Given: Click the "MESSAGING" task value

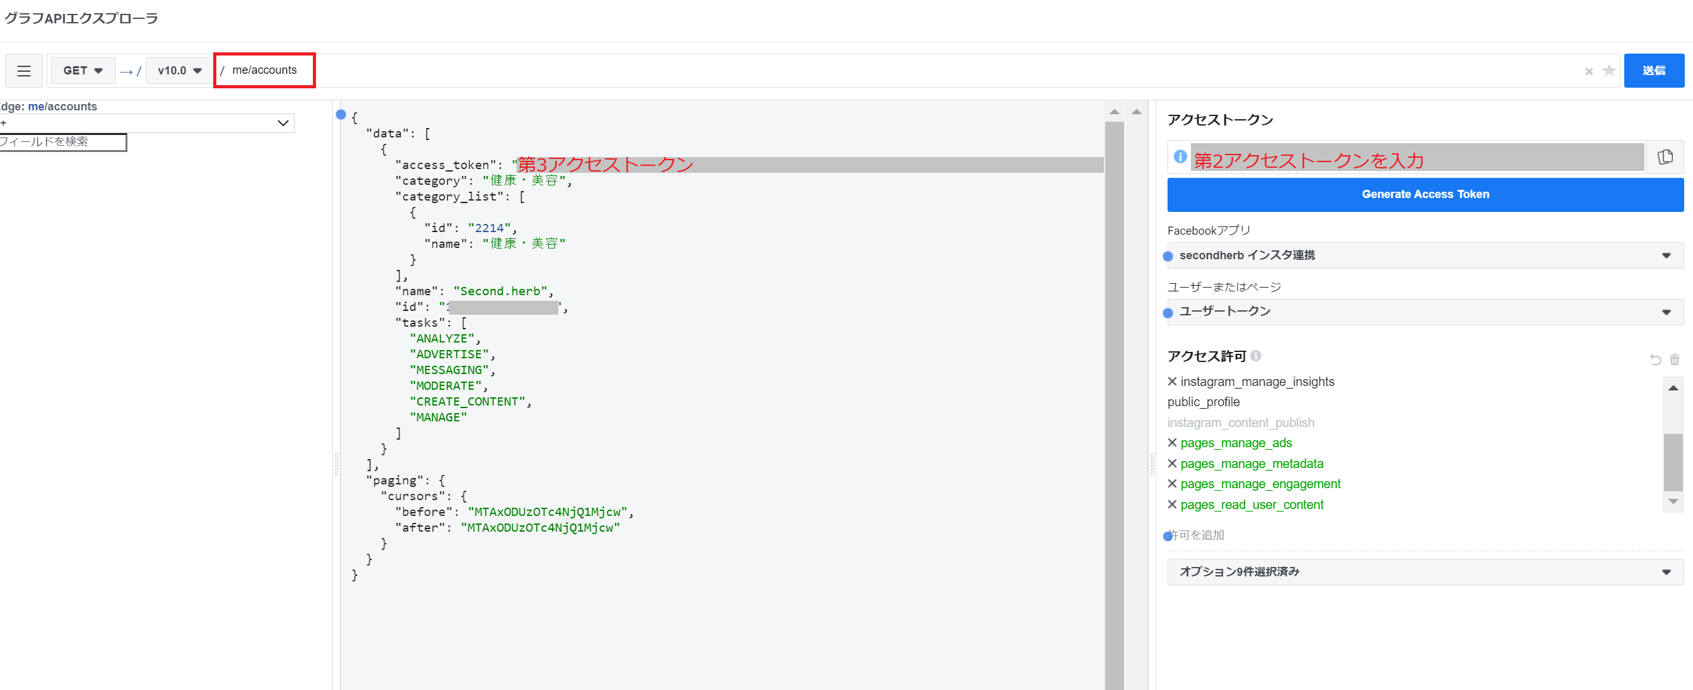Looking at the screenshot, I should [x=449, y=370].
